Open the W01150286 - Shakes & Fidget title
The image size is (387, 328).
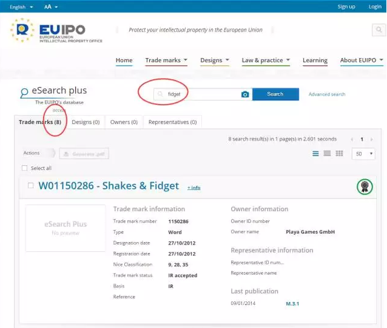(109, 186)
